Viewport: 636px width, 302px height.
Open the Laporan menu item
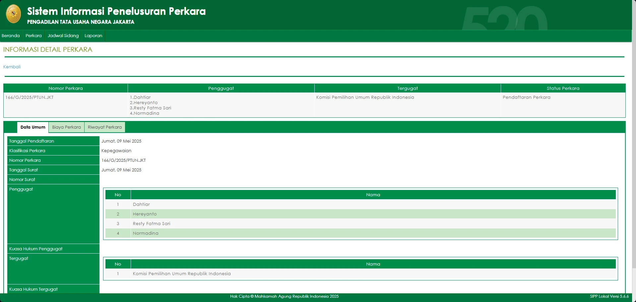[93, 35]
